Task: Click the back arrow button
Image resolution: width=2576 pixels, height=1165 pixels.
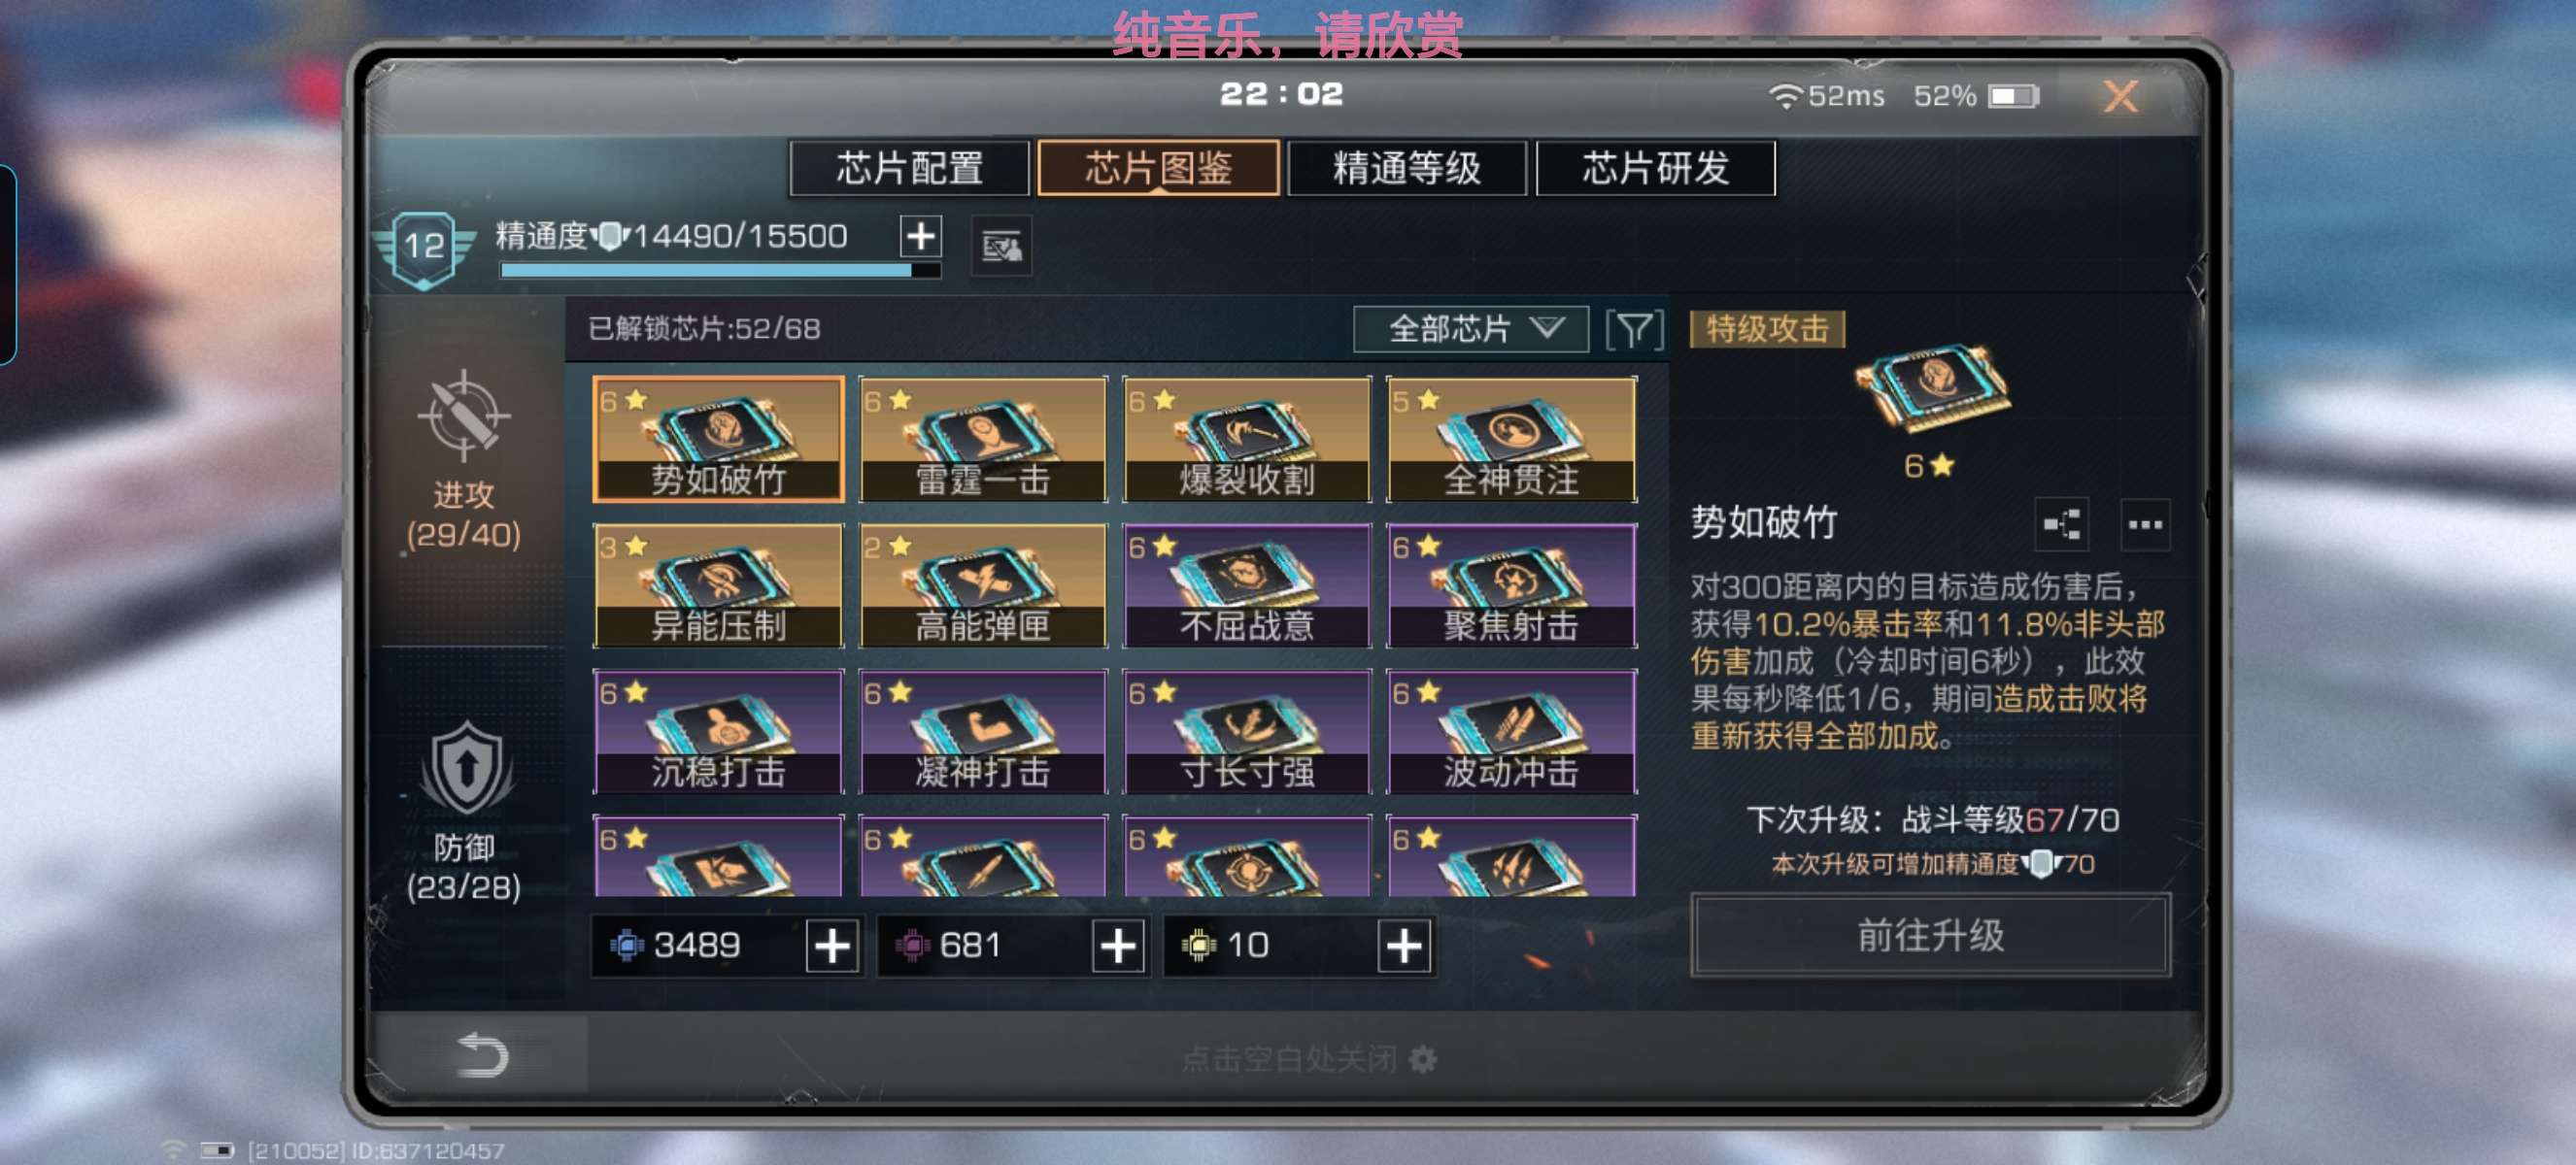Action: (482, 1054)
